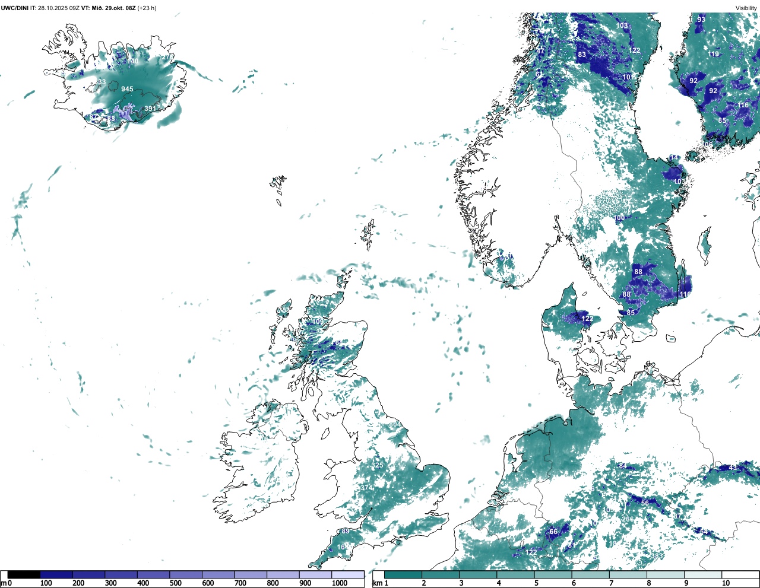
Task: Click the '(+23 h)' forecast offset text
Action: tap(147, 8)
